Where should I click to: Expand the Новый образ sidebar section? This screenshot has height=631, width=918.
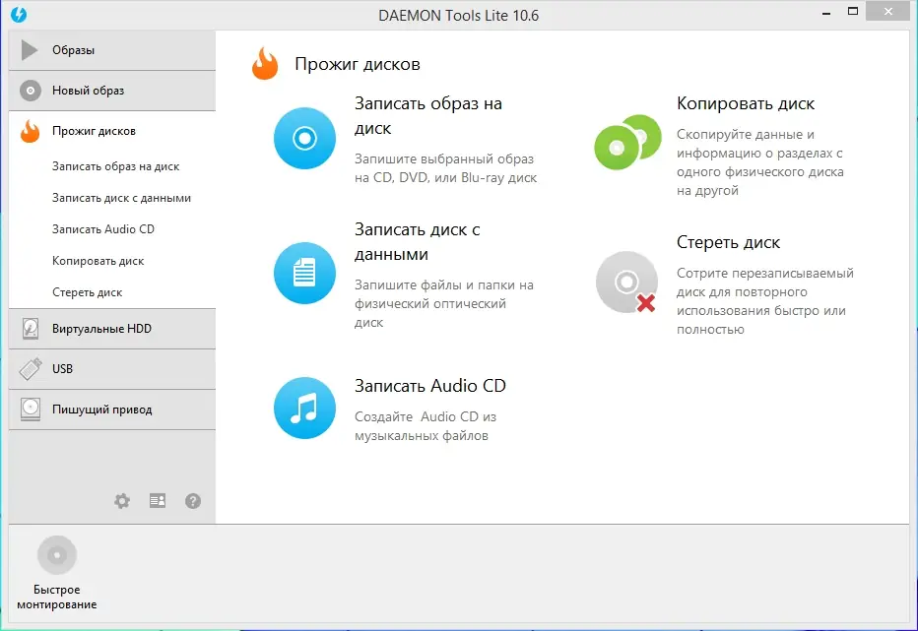tap(111, 91)
